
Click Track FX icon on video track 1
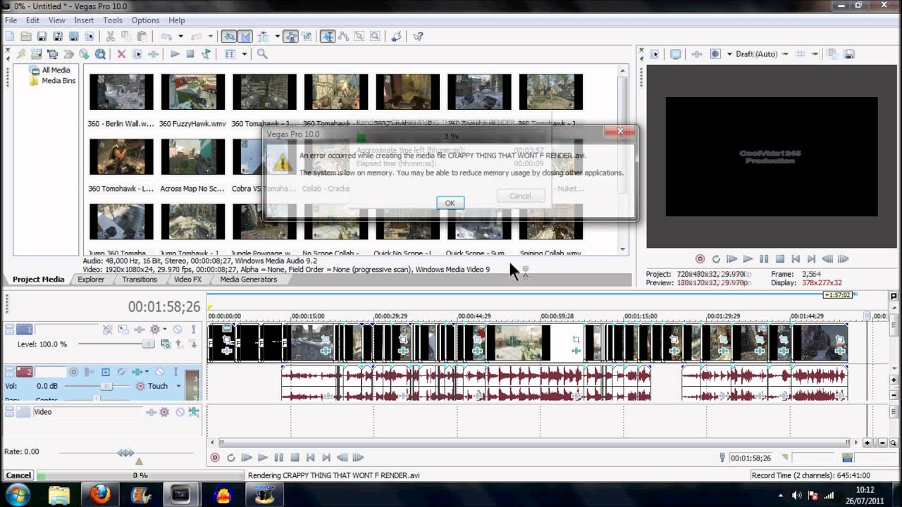coord(140,329)
